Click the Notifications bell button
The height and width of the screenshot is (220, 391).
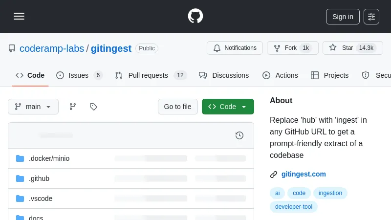pos(235,48)
